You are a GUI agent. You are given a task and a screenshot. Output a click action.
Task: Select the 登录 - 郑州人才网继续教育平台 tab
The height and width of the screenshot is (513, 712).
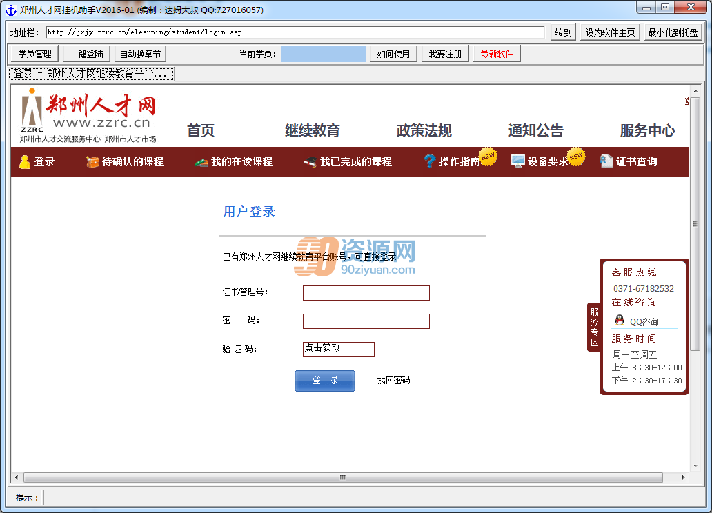(91, 74)
